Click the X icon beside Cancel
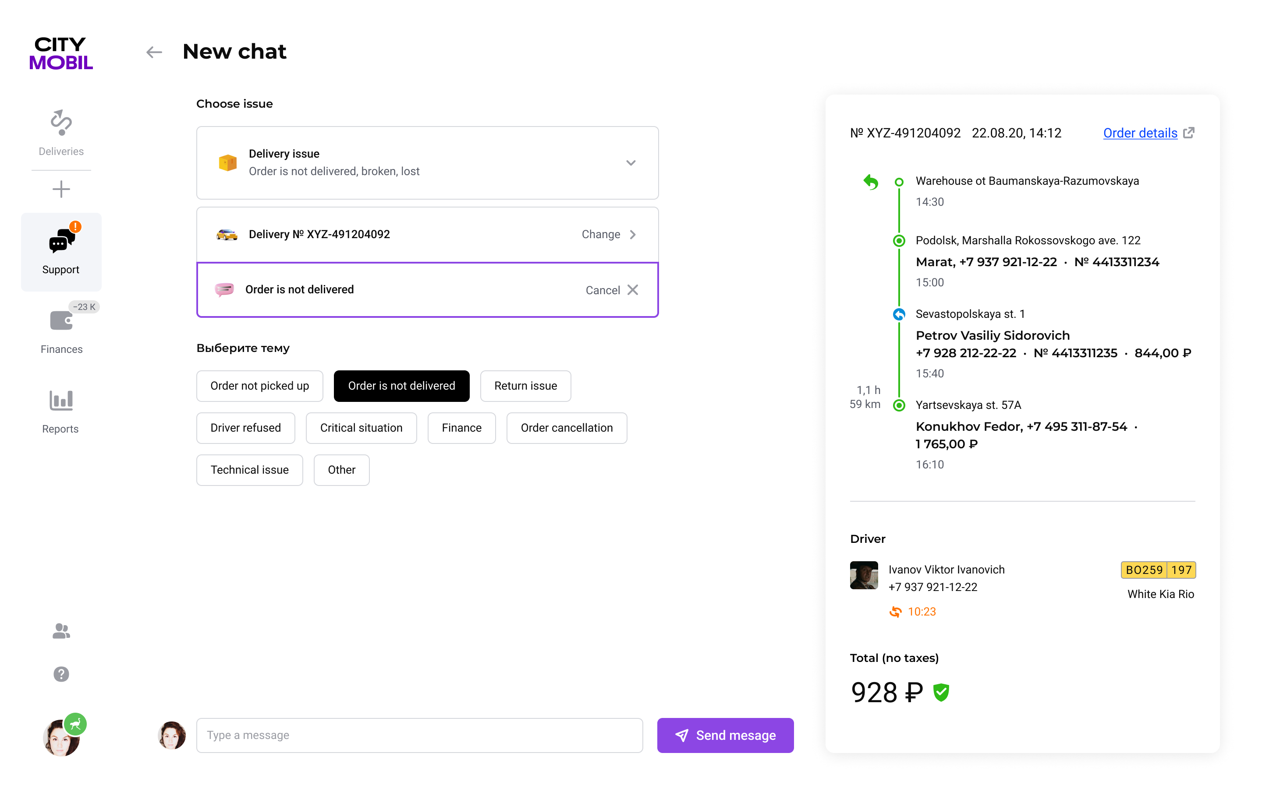This screenshot has width=1262, height=788. [633, 290]
